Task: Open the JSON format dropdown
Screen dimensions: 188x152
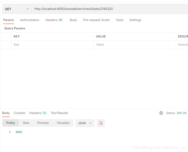Action: (85, 123)
